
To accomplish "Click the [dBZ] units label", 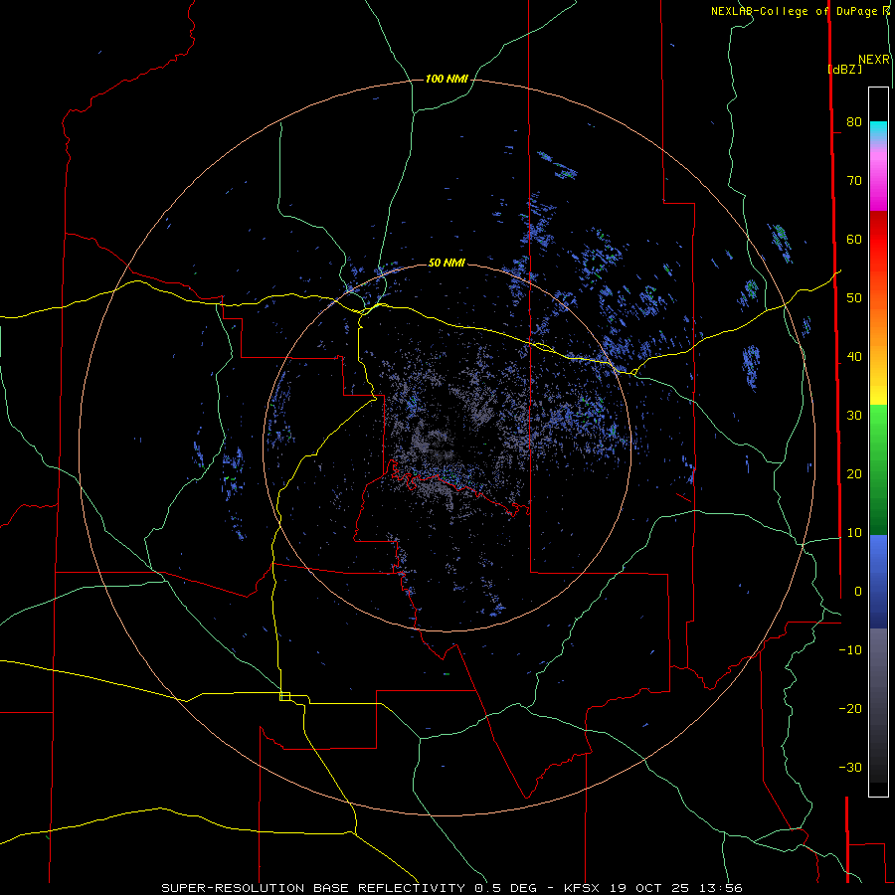I will 844,69.
